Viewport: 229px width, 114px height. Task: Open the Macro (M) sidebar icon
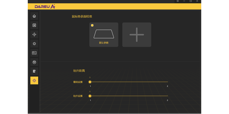coord(34,62)
